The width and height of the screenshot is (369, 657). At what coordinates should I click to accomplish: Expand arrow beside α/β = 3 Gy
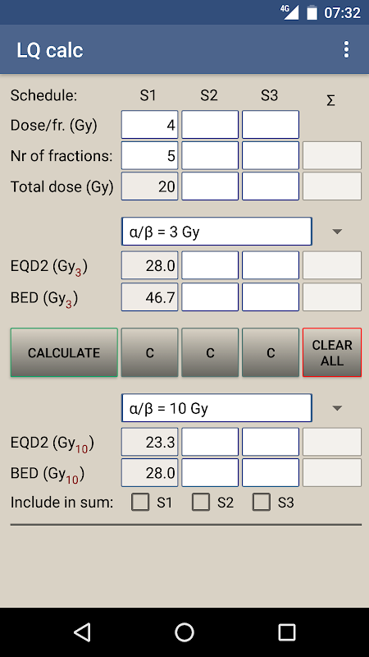(337, 232)
